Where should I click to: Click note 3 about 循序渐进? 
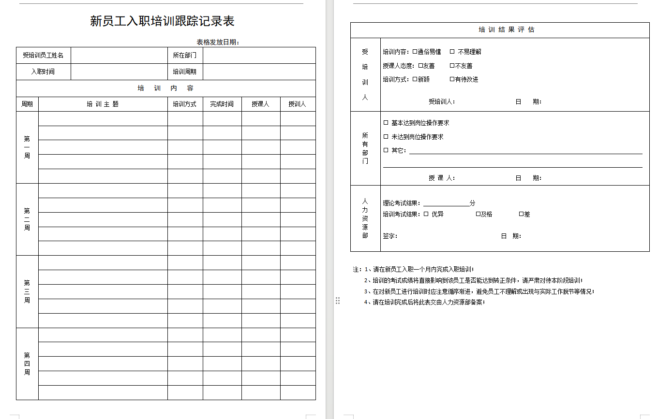coord(479,291)
